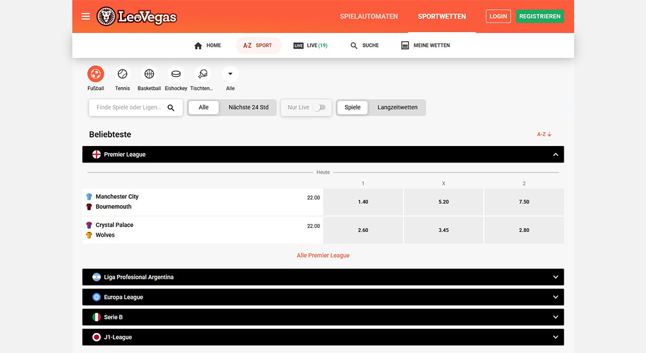
Task: Click the Serie B Italy flag icon
Action: click(96, 317)
